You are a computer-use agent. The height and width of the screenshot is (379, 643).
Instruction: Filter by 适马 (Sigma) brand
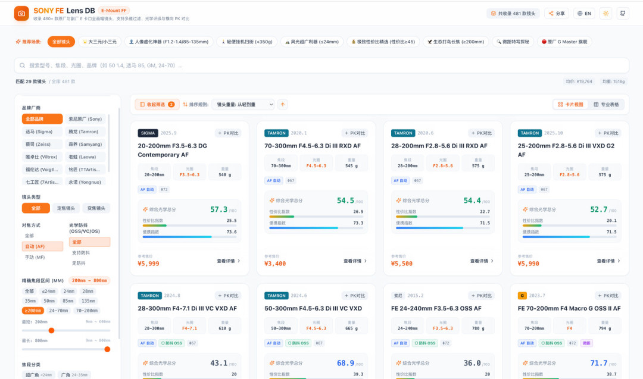click(42, 131)
